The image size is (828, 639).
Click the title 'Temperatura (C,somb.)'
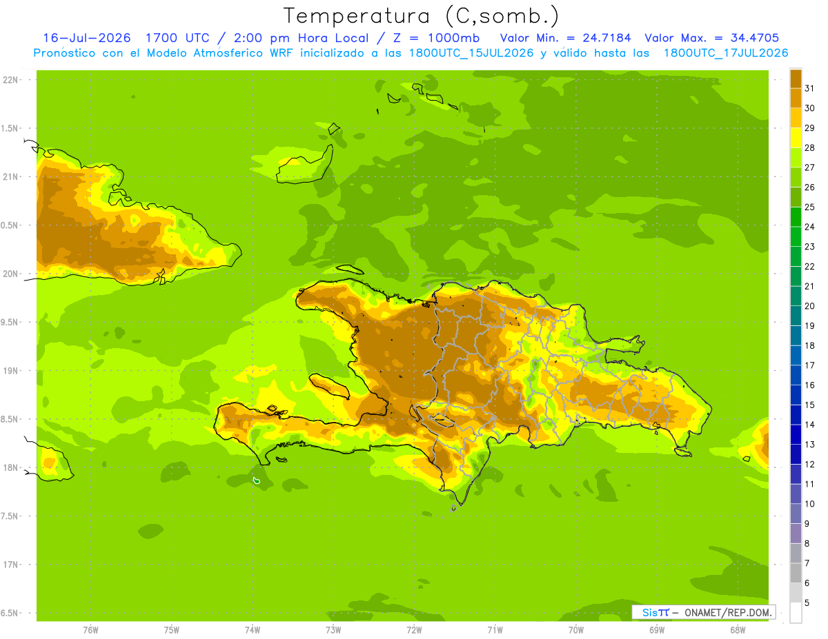[x=422, y=16]
